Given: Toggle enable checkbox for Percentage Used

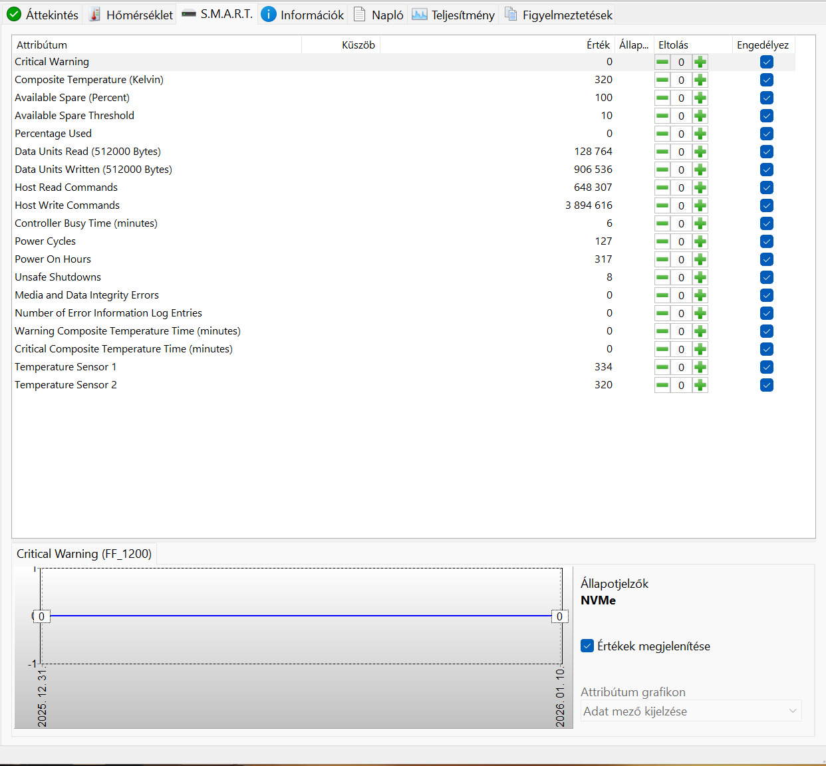Looking at the screenshot, I should (767, 134).
